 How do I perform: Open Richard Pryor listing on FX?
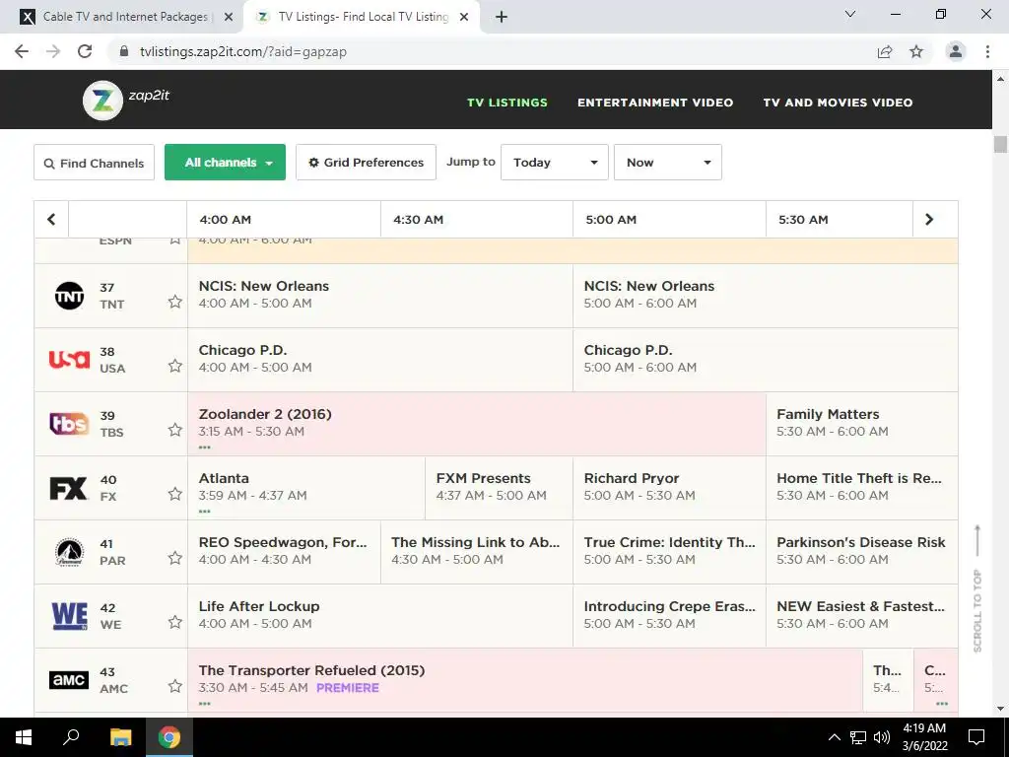pyautogui.click(x=669, y=487)
